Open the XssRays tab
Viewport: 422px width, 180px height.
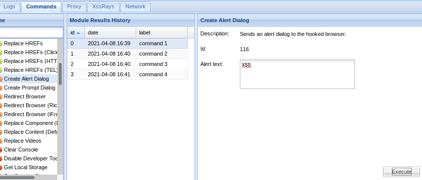tap(103, 7)
